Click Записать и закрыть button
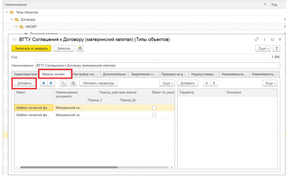This screenshot has height=176, width=288. pyautogui.click(x=31, y=48)
